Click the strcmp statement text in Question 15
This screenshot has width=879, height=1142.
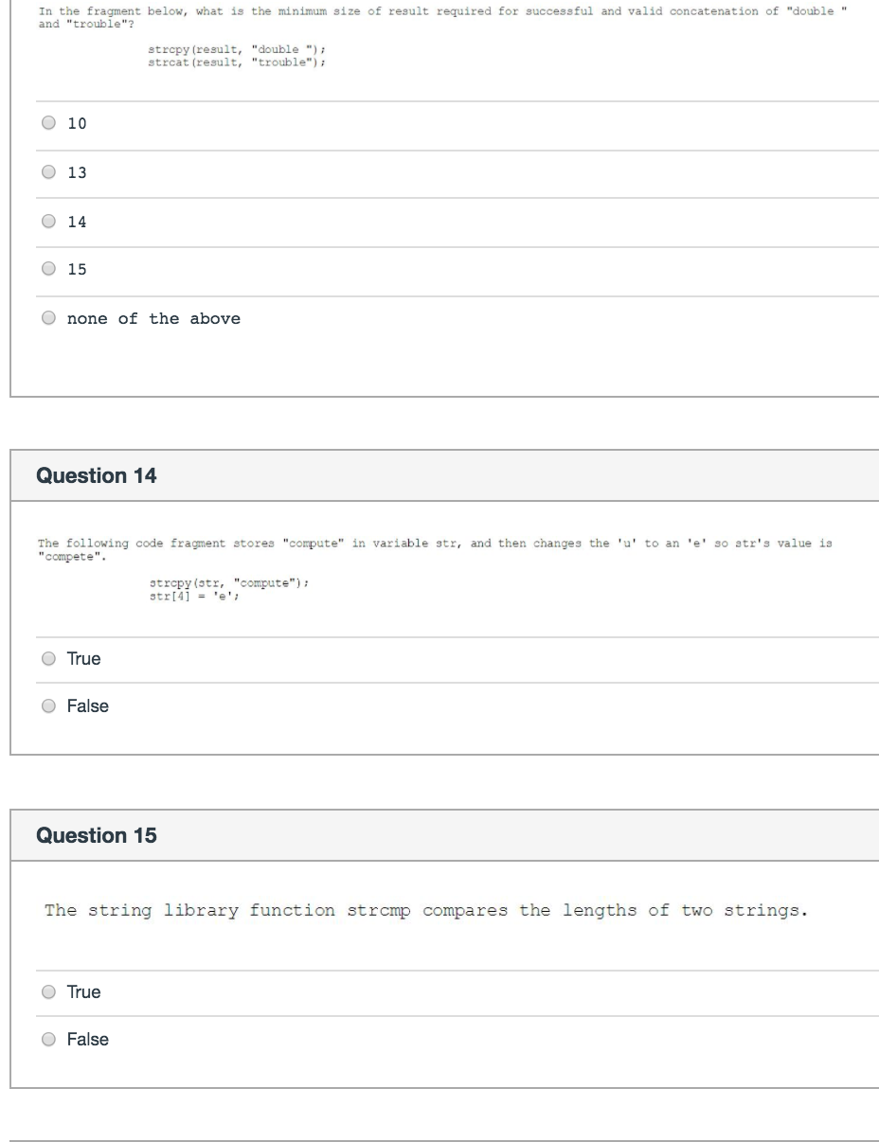click(426, 911)
